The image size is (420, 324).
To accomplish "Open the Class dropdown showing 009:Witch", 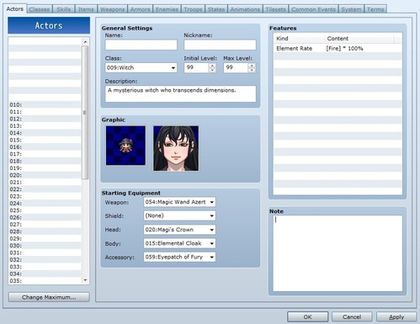I will tap(141, 67).
